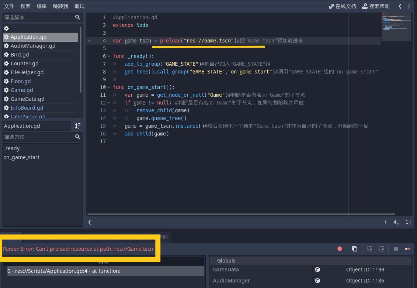Click the execution arrow marker on line 4

coord(89,41)
